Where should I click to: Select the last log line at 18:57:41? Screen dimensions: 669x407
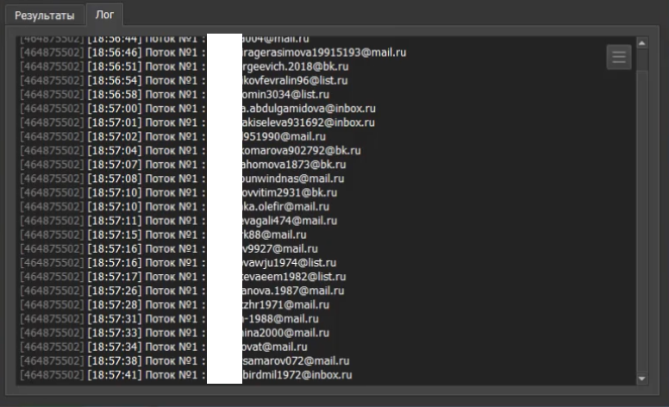(186, 375)
